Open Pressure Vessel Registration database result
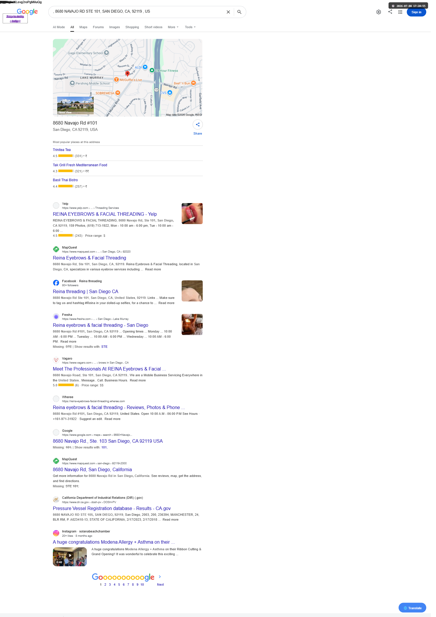436x617 pixels. coord(112,508)
